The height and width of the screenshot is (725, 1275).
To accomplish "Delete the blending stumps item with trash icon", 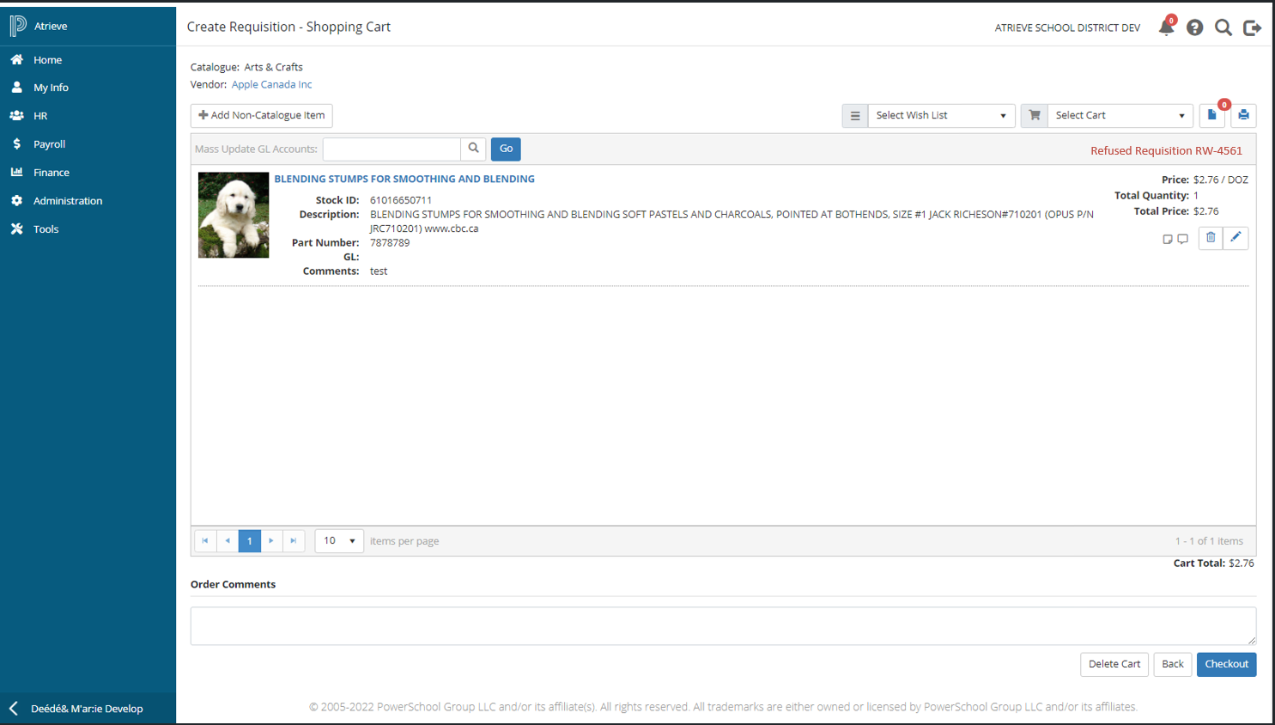I will 1211,238.
